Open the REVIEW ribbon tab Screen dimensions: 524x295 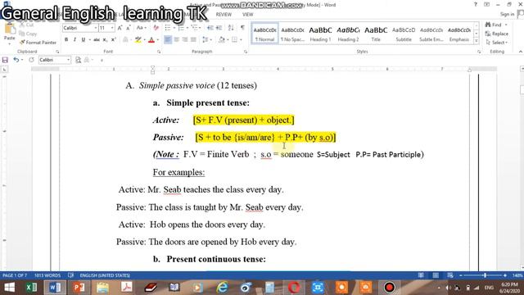click(x=224, y=15)
